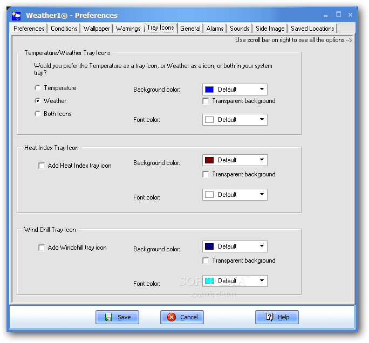Click the 'Use scroll bar on right' hint text

[x=293, y=40]
